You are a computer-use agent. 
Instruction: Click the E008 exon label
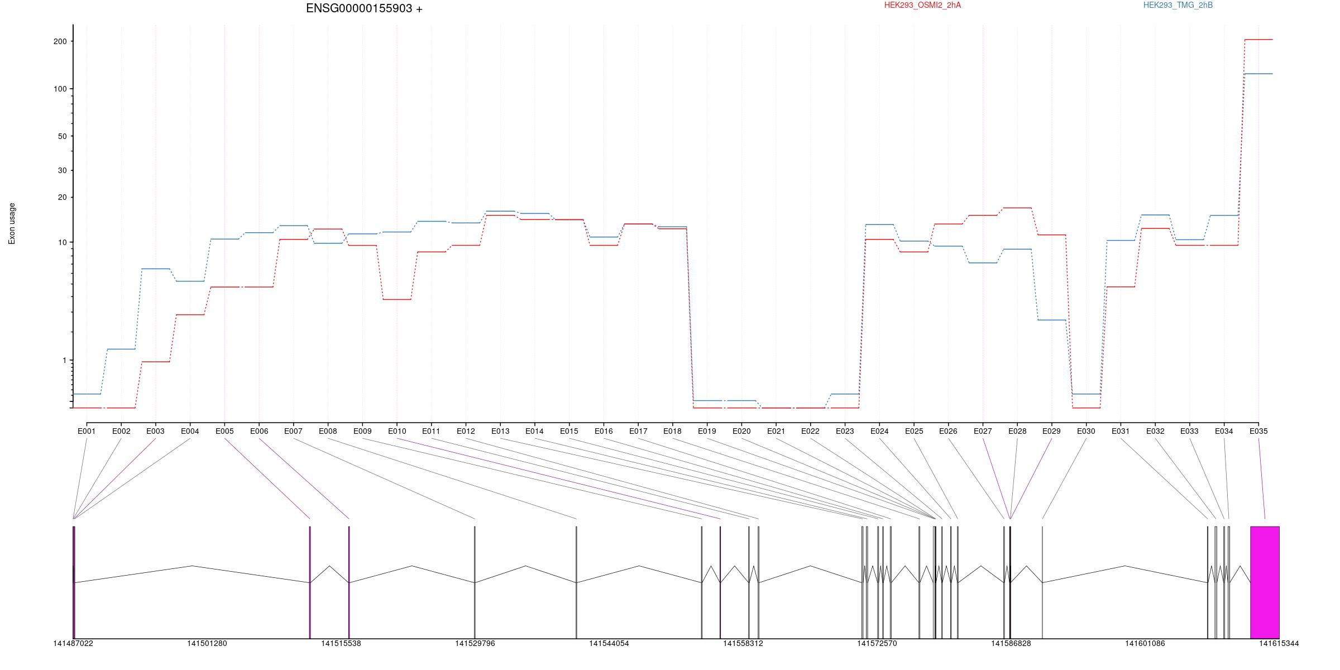pyautogui.click(x=328, y=431)
